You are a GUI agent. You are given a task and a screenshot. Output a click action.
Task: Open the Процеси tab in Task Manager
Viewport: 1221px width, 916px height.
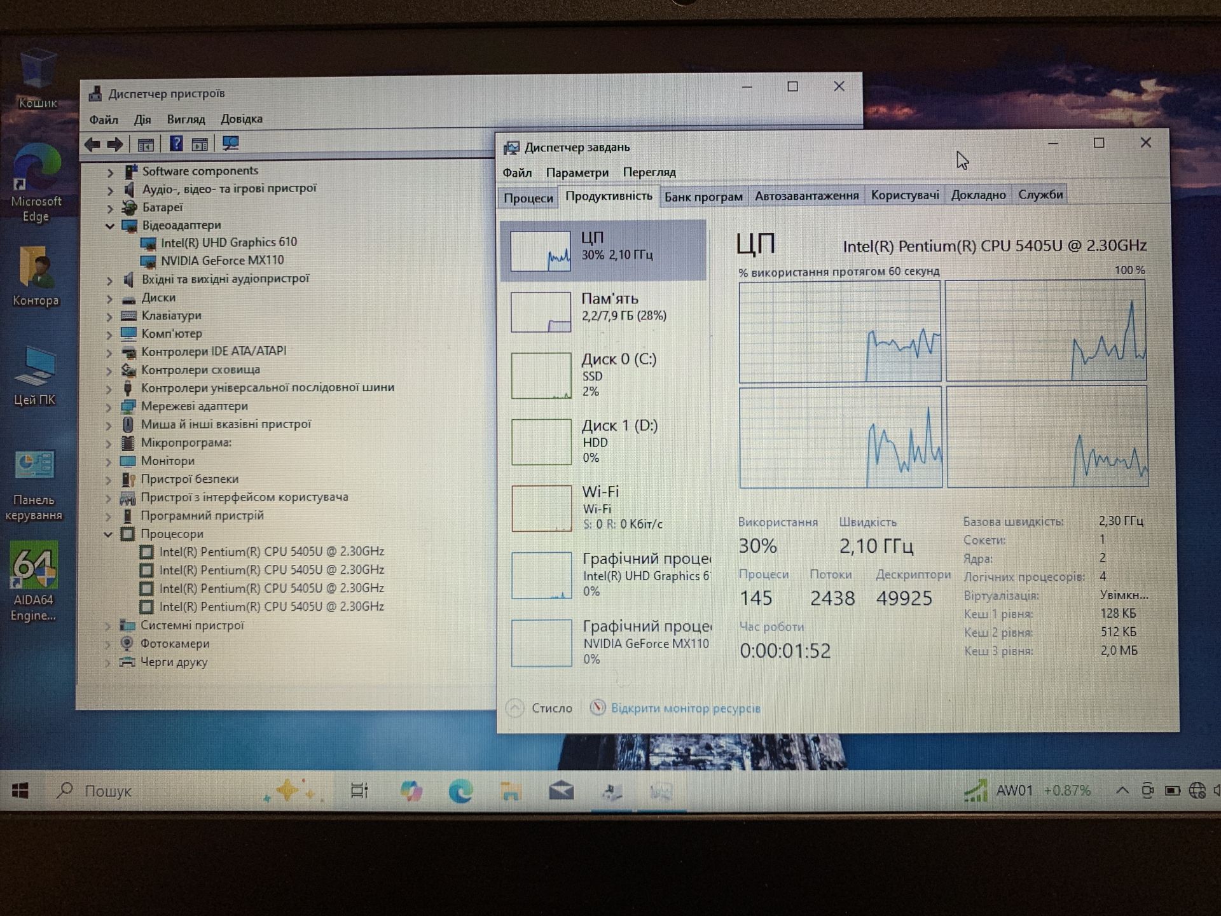[x=528, y=198]
